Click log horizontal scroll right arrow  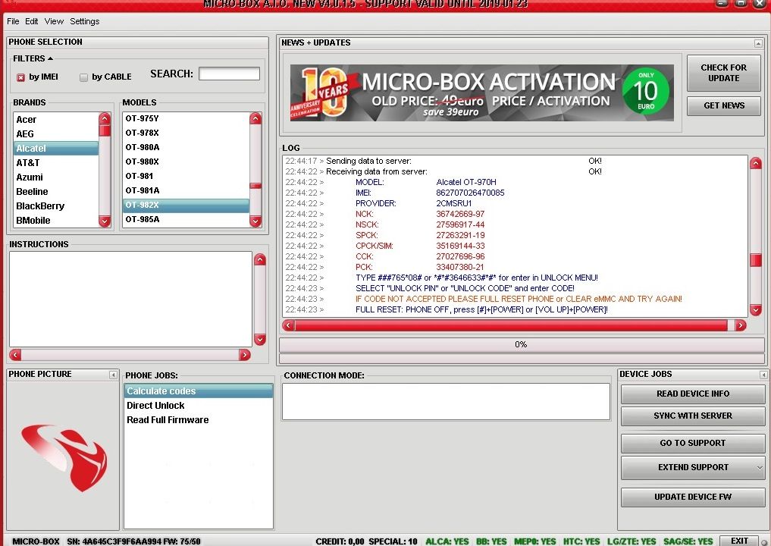click(741, 325)
